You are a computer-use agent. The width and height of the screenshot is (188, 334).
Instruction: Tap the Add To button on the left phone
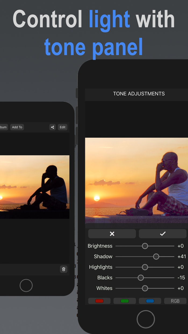[x=17, y=127]
